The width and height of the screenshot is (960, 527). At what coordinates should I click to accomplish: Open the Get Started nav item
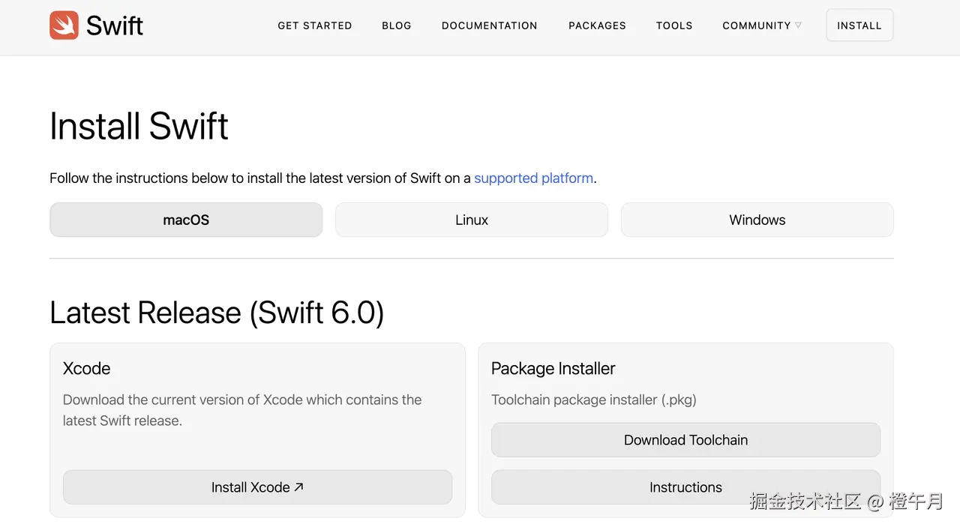(x=314, y=25)
